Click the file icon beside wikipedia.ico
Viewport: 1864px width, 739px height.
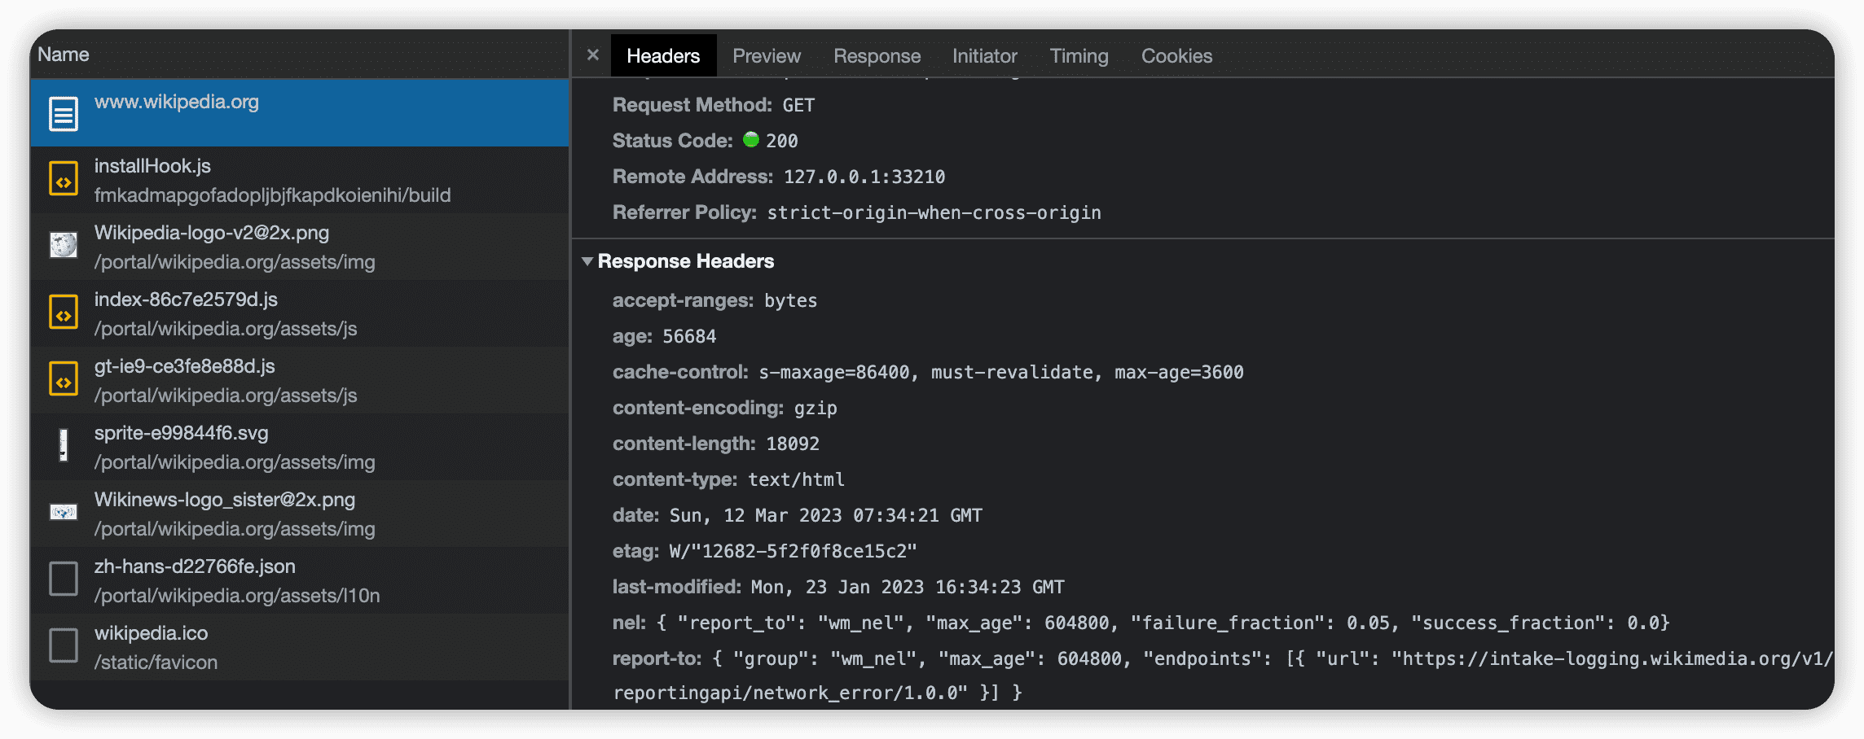64,645
